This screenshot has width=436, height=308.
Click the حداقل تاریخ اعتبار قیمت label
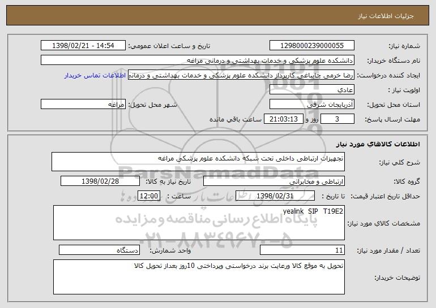click(386, 196)
